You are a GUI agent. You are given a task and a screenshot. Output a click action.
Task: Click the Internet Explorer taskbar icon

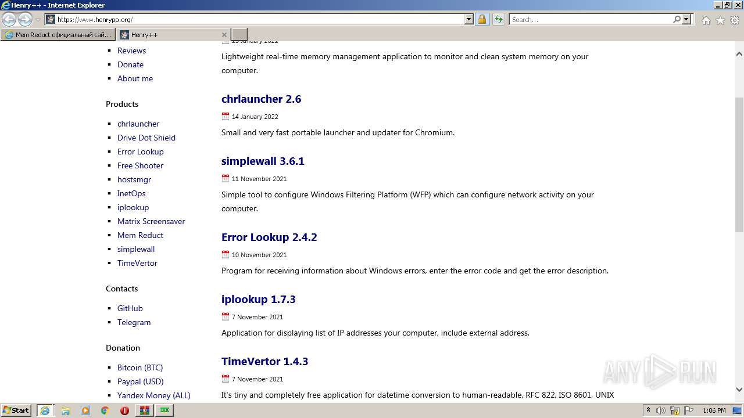pos(45,410)
